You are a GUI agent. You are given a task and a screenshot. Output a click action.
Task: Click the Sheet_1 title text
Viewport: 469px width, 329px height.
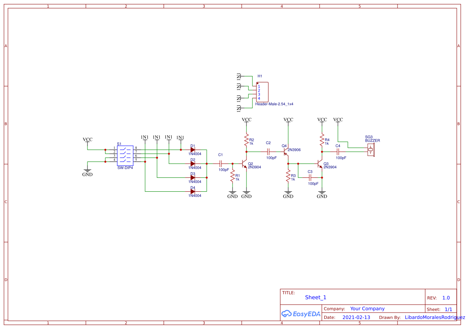(315, 297)
